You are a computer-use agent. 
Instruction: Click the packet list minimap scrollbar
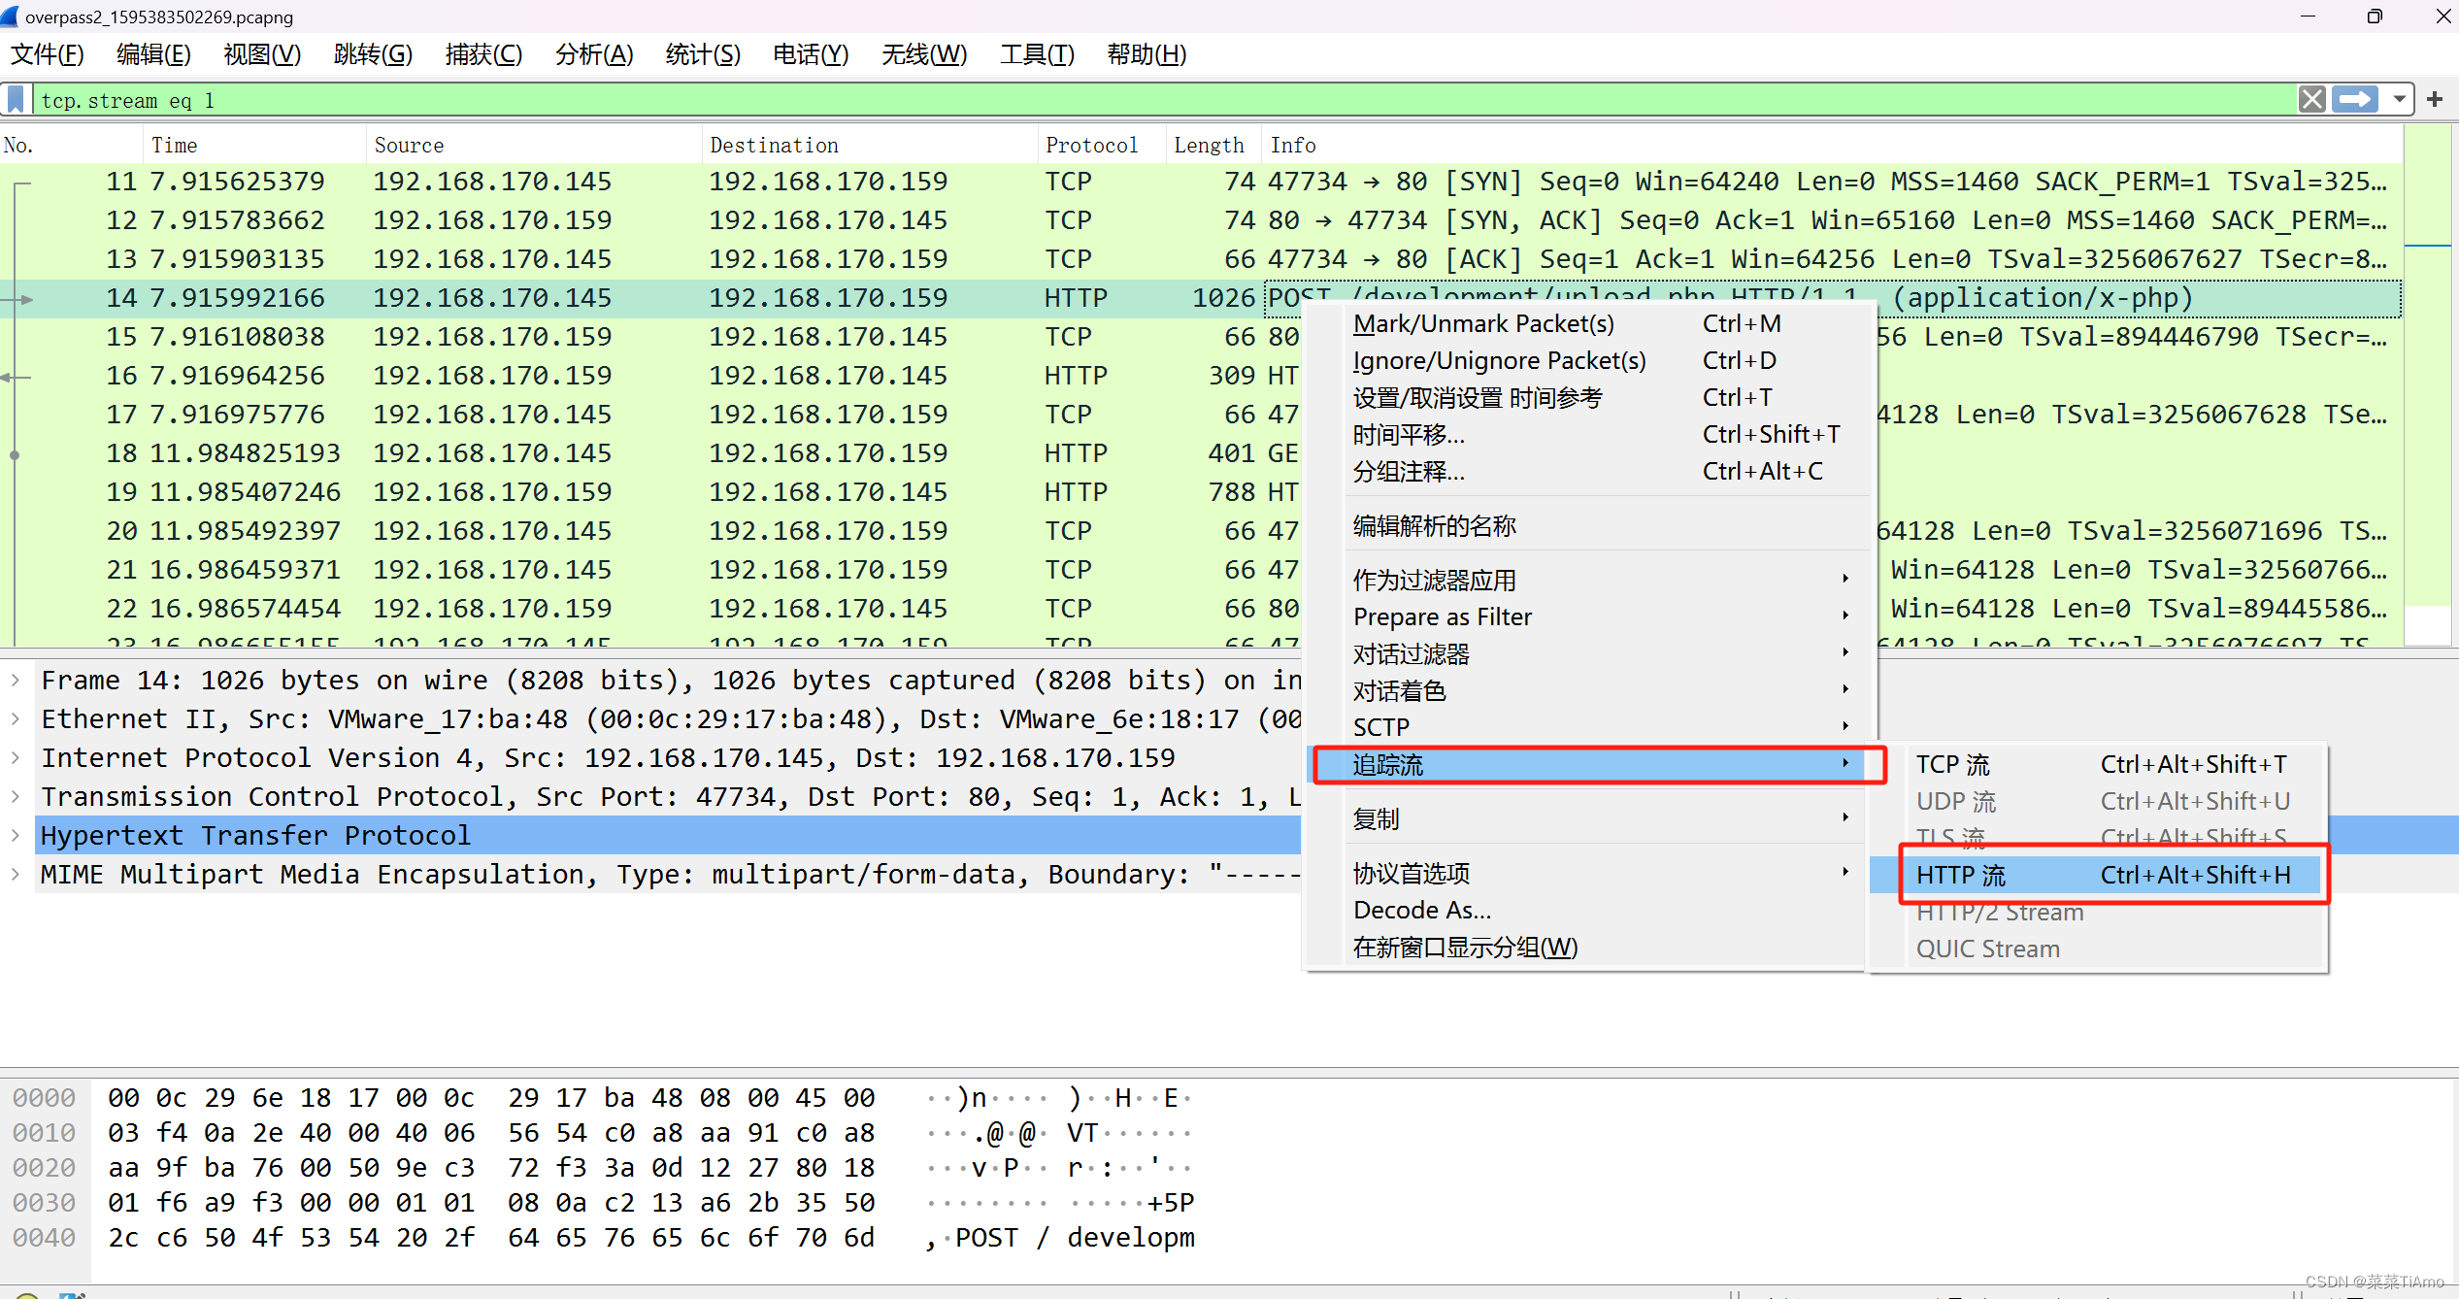tap(2427, 388)
